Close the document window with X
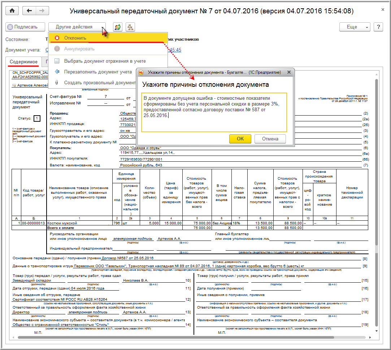 [383, 10]
